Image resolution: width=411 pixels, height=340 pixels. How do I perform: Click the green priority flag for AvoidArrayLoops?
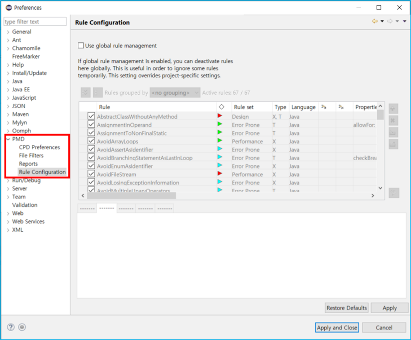click(220, 141)
